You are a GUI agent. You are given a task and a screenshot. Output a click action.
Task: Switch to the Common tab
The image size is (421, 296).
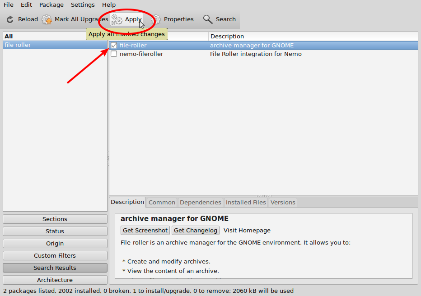(x=162, y=203)
